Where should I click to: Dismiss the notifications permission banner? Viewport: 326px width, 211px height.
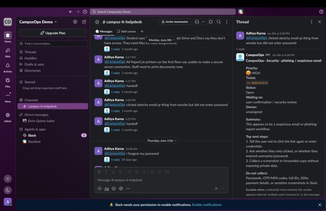point(320,205)
